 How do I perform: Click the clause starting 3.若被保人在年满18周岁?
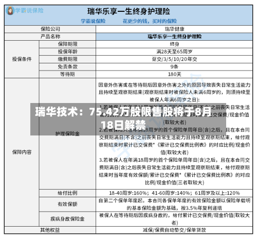coord(174,171)
